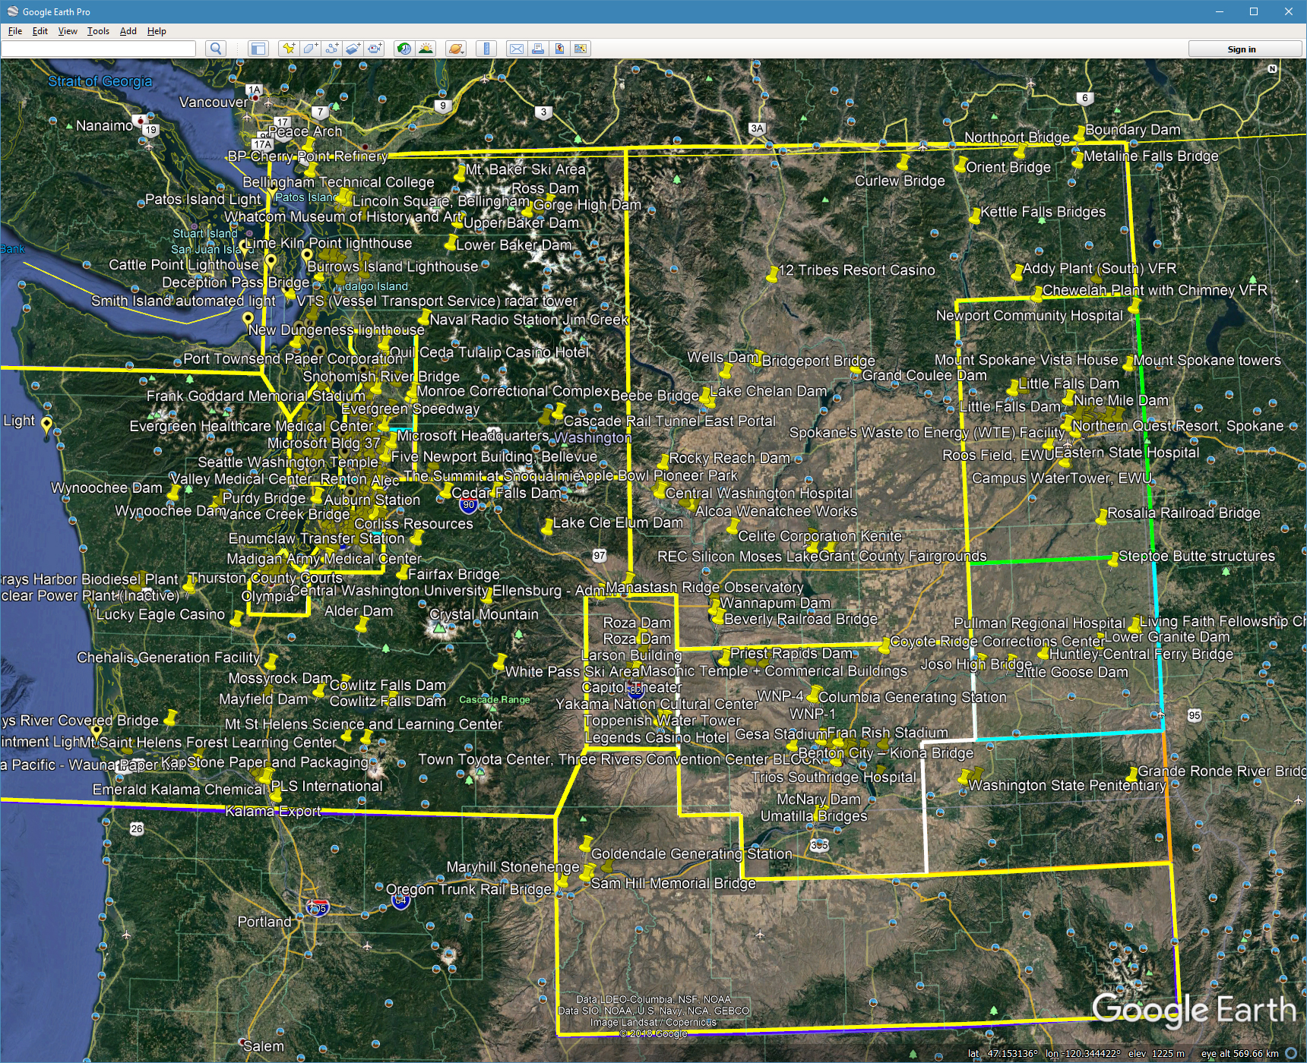The image size is (1307, 1063).
Task: Open the File menu
Action: tap(15, 31)
